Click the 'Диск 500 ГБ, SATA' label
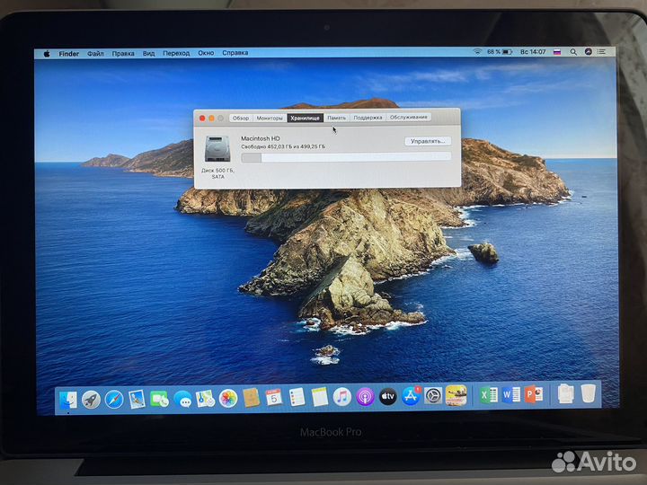Screen dimensions: 647x485 (217, 173)
